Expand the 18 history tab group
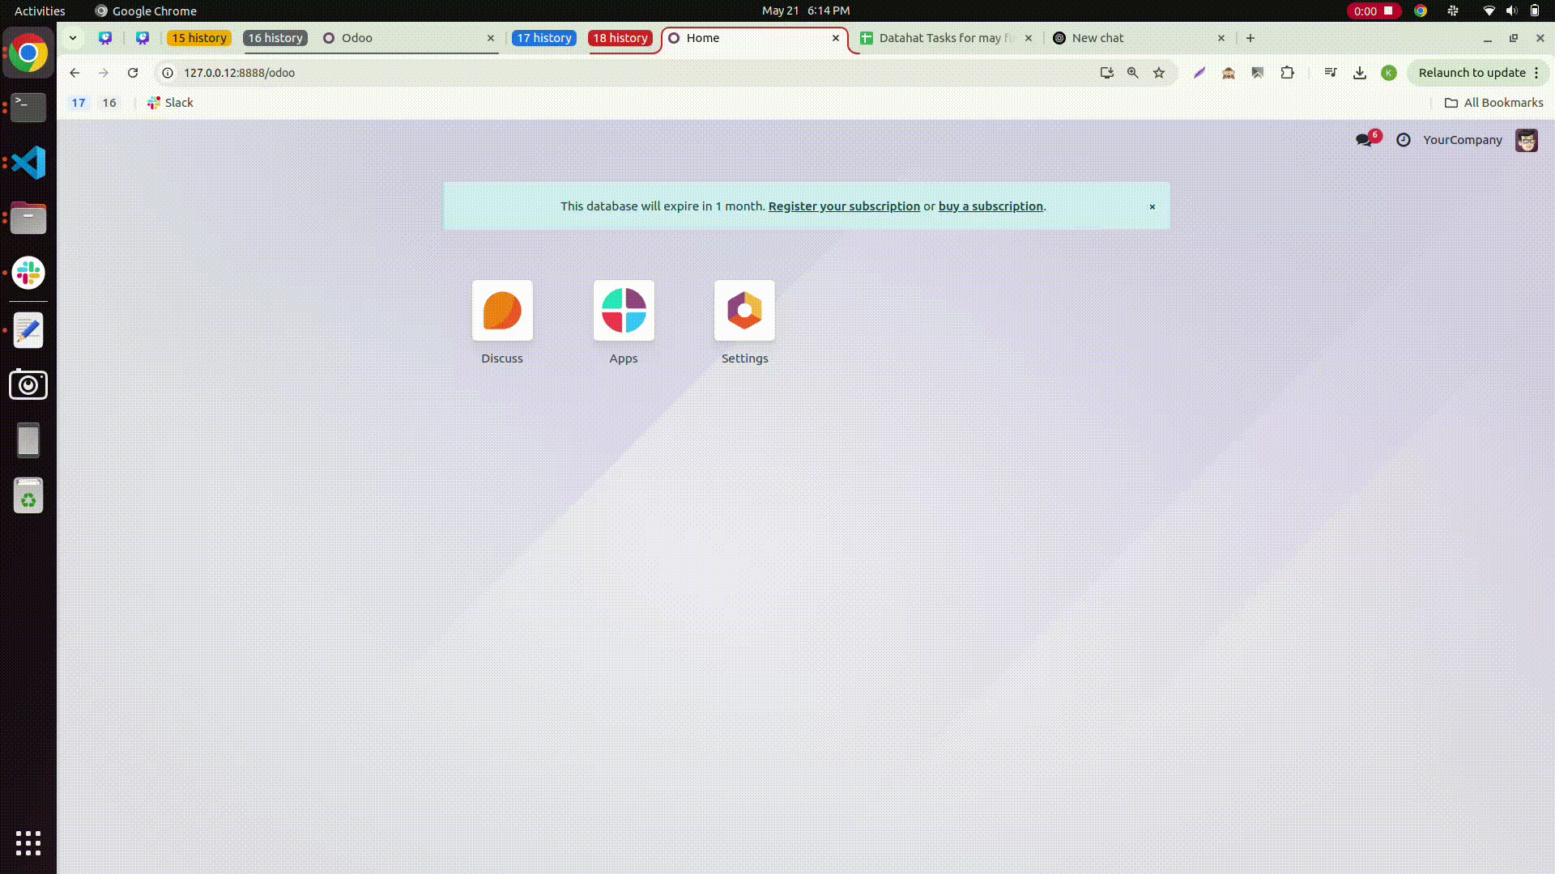The width and height of the screenshot is (1555, 874). tap(620, 38)
